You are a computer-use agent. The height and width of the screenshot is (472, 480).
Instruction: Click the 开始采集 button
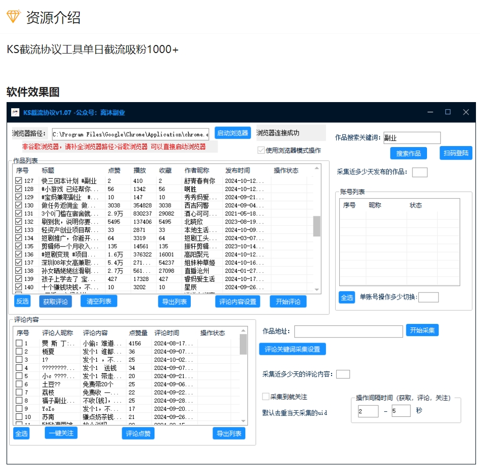(x=422, y=330)
